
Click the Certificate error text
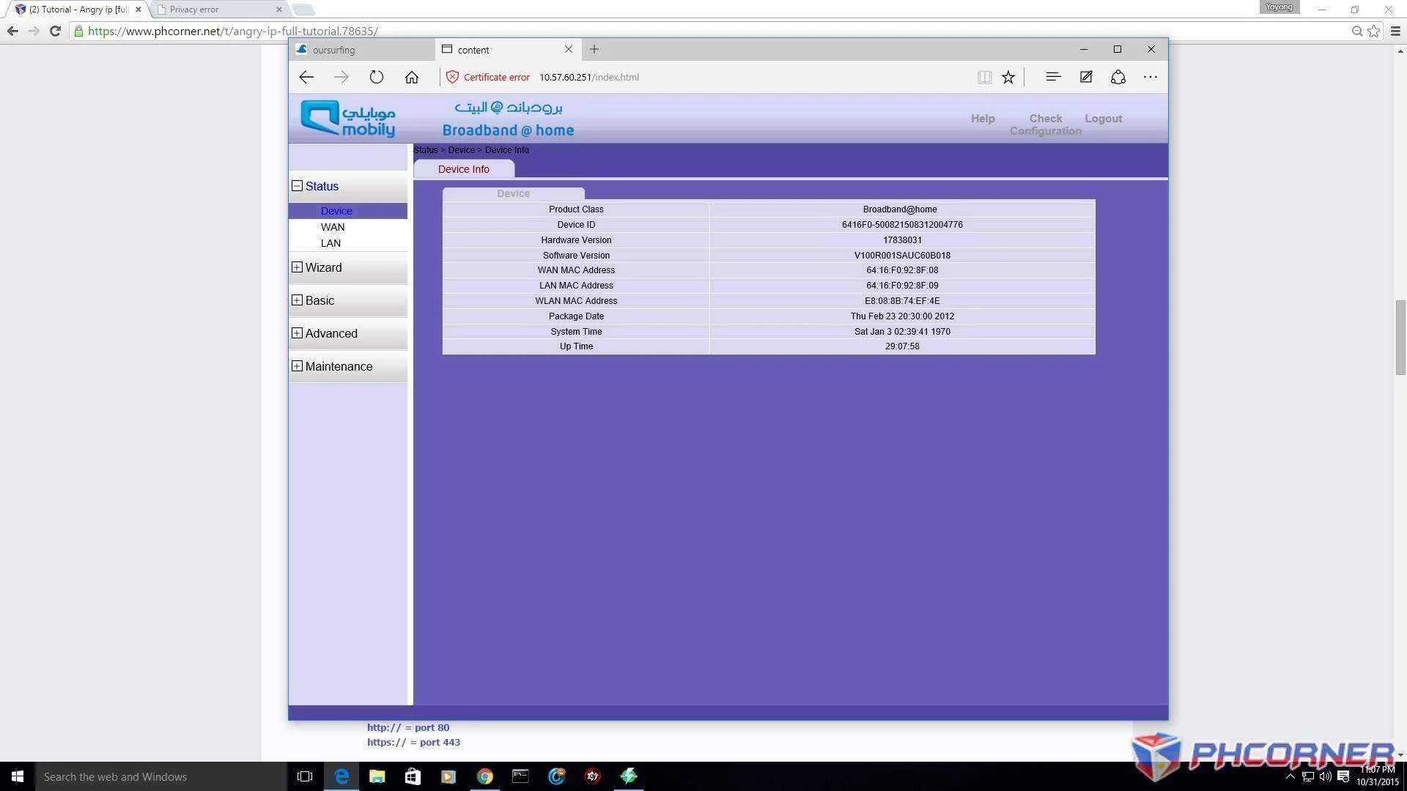(497, 77)
